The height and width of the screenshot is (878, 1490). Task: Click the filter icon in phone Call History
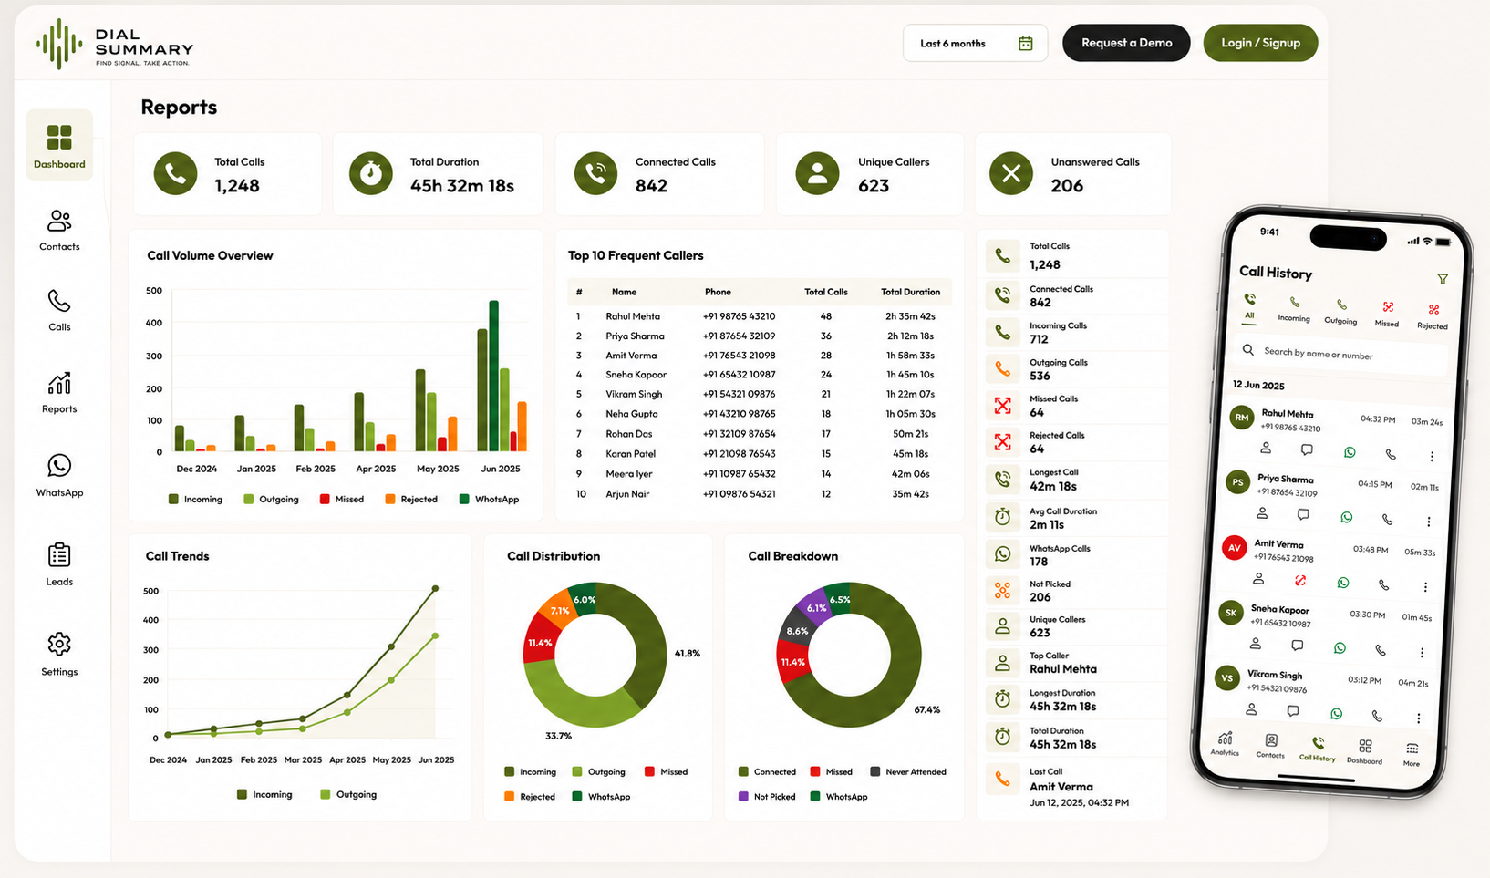click(x=1443, y=279)
